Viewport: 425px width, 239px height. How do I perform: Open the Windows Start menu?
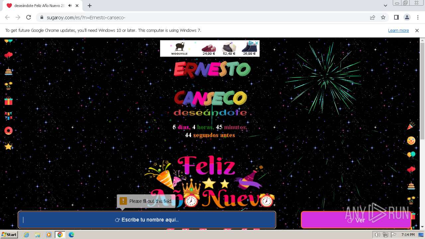point(9,234)
